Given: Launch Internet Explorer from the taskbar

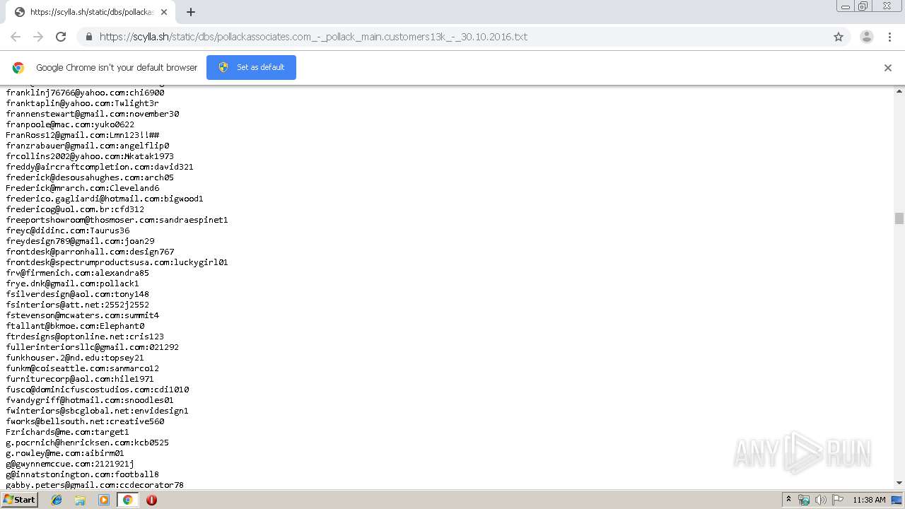Looking at the screenshot, I should click(x=57, y=500).
